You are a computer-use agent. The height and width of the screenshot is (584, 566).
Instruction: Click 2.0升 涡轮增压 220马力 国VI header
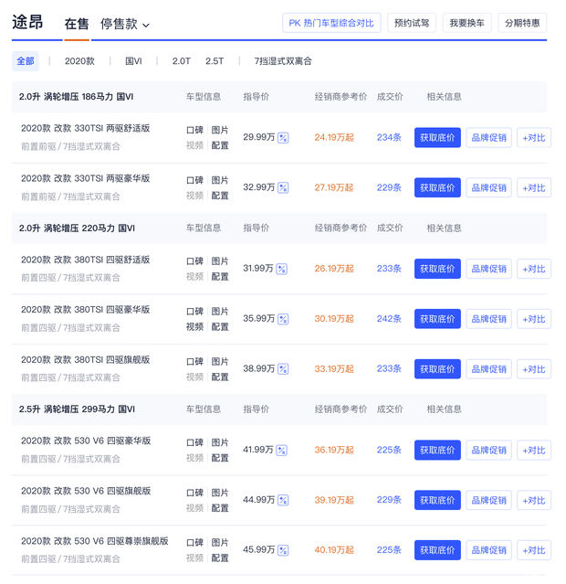(77, 228)
